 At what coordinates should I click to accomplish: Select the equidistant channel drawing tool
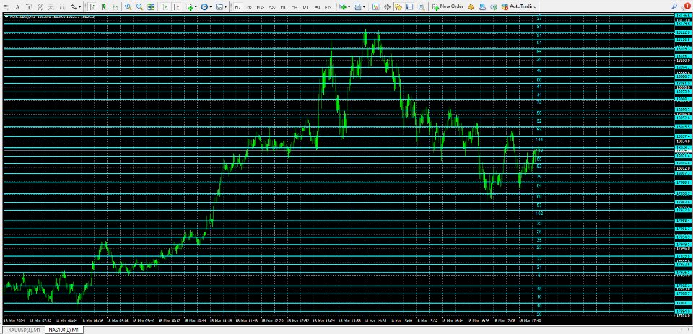(40, 6)
